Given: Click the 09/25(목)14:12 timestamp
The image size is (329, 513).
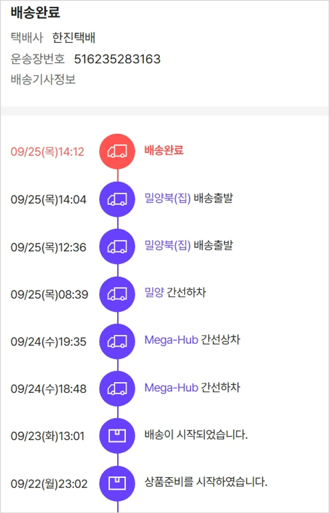Looking at the screenshot, I should click(47, 152).
